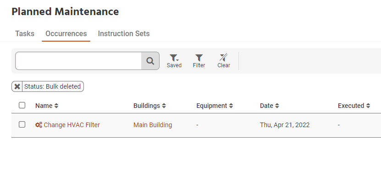Open the Change HVAC Filter occurrence link
Image resolution: width=381 pixels, height=182 pixels.
point(72,125)
